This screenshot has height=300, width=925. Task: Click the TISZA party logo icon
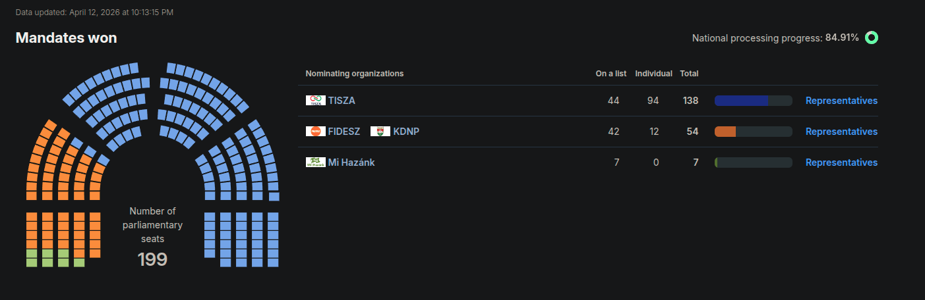316,101
